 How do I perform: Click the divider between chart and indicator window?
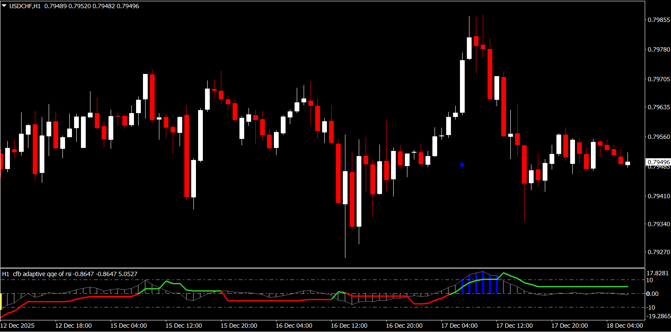[323, 268]
